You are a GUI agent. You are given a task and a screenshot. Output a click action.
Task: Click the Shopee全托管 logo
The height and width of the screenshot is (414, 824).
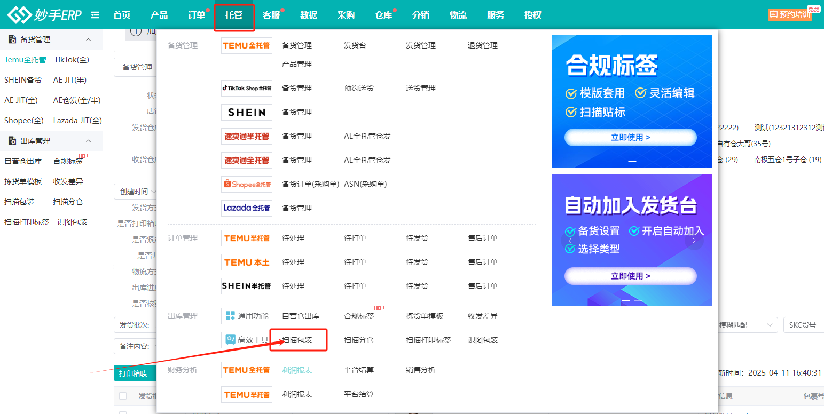[x=247, y=184]
